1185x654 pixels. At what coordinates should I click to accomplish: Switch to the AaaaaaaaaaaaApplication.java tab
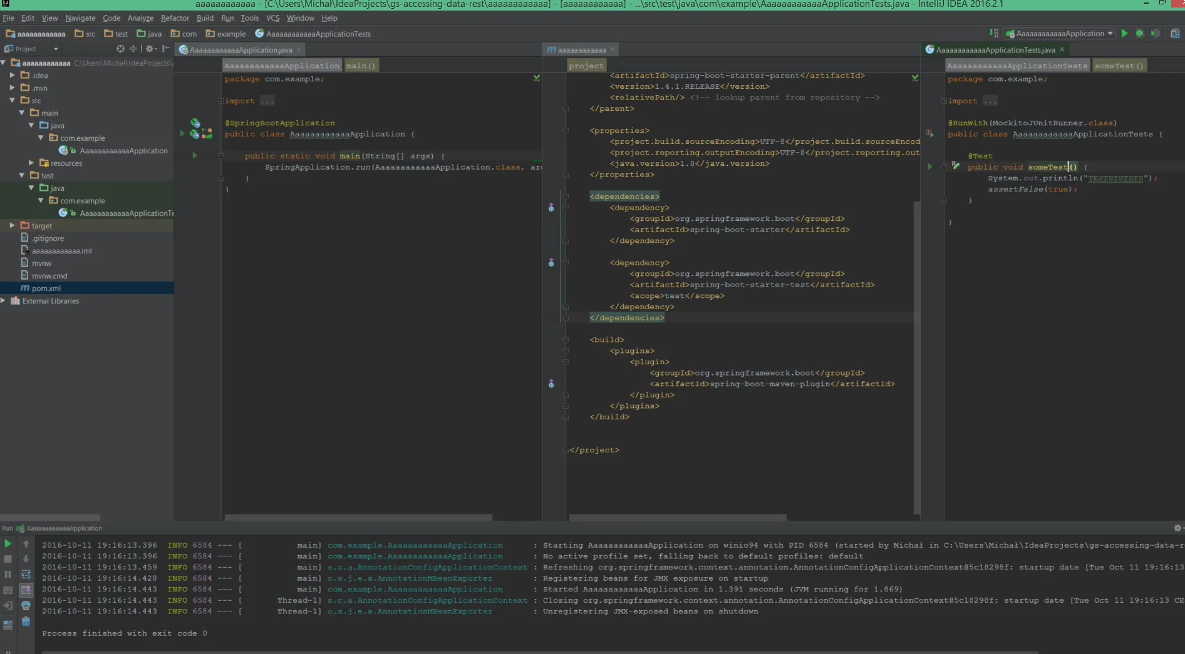point(241,50)
